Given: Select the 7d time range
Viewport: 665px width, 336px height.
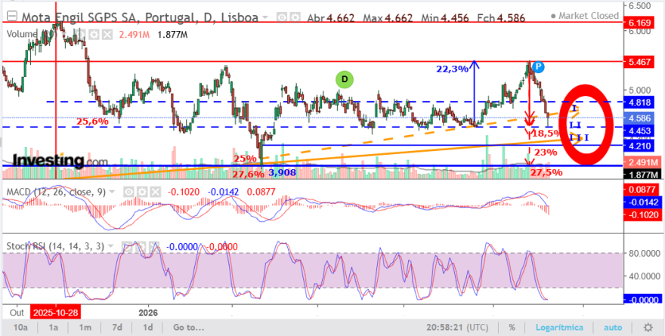Looking at the screenshot, I should [x=117, y=327].
